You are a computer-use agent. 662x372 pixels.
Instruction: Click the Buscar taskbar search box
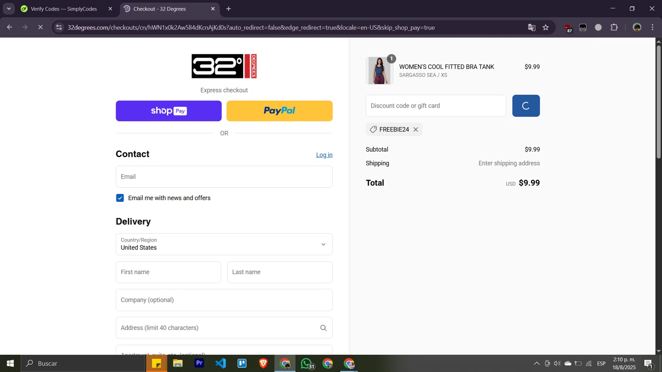(83, 364)
